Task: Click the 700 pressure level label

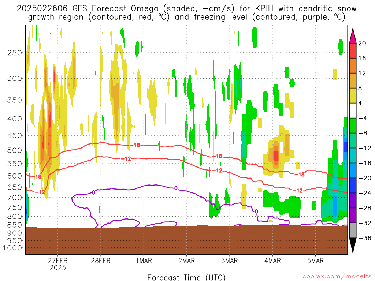Action: [15, 198]
